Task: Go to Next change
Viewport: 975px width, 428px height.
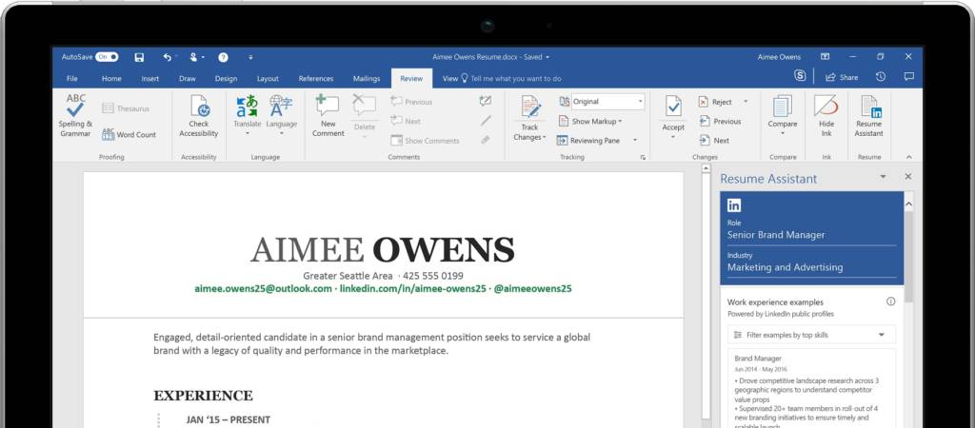Action: coord(714,141)
